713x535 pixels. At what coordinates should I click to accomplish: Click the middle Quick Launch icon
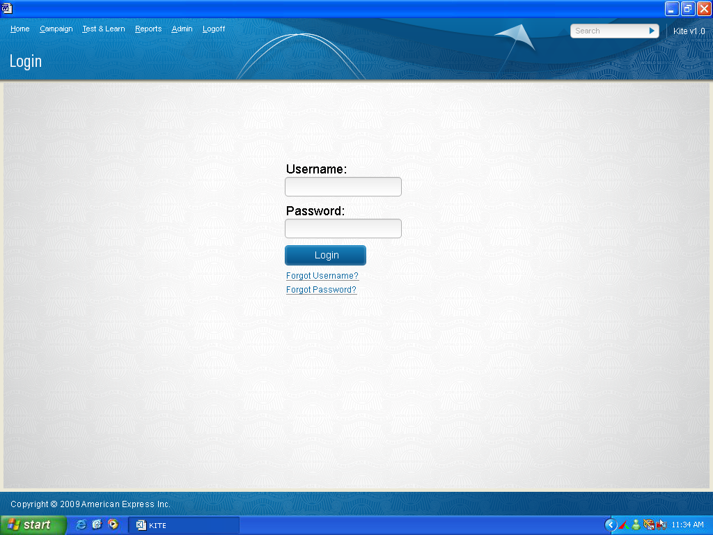click(97, 525)
